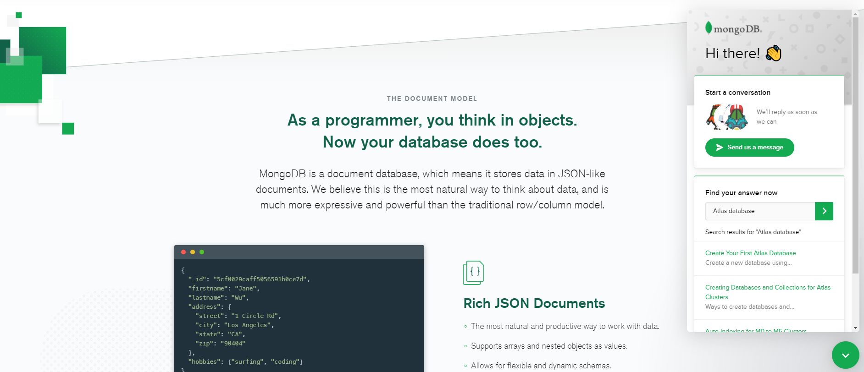
Task: Click 'Supports arrays and nested objects' bullet
Action: (549, 346)
